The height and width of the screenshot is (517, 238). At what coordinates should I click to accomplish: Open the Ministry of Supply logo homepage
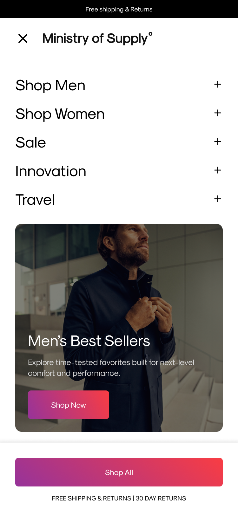[97, 38]
